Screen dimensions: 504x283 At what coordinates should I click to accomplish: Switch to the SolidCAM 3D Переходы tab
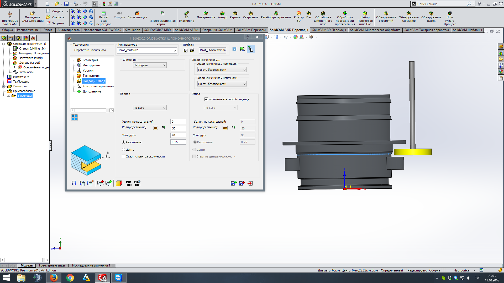click(329, 30)
